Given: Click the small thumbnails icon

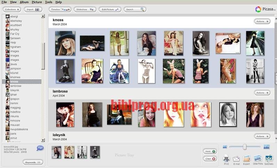Looking at the screenshot, I should pos(225,147).
